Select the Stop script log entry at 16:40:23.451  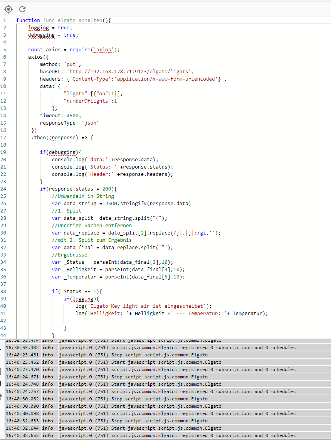click(168, 355)
